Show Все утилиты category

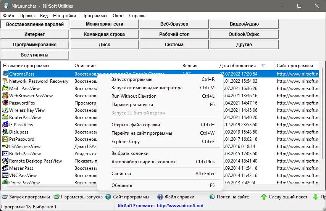(x=35, y=55)
